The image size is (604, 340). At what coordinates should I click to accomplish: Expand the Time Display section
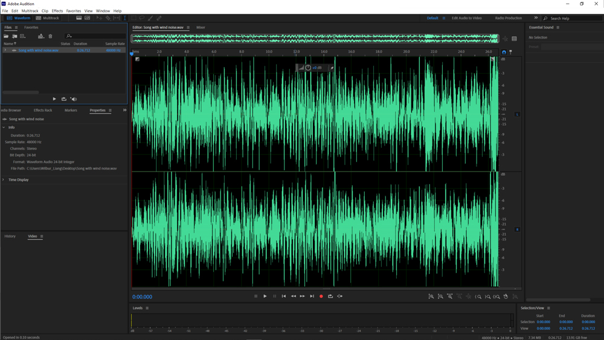(x=4, y=180)
